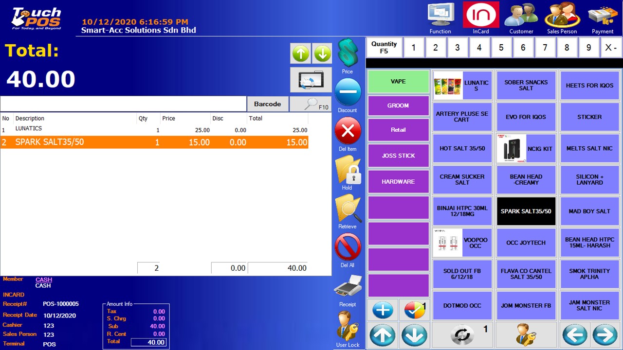Add SMOK TRINITY APLHA product
The width and height of the screenshot is (623, 350).
[590, 274]
